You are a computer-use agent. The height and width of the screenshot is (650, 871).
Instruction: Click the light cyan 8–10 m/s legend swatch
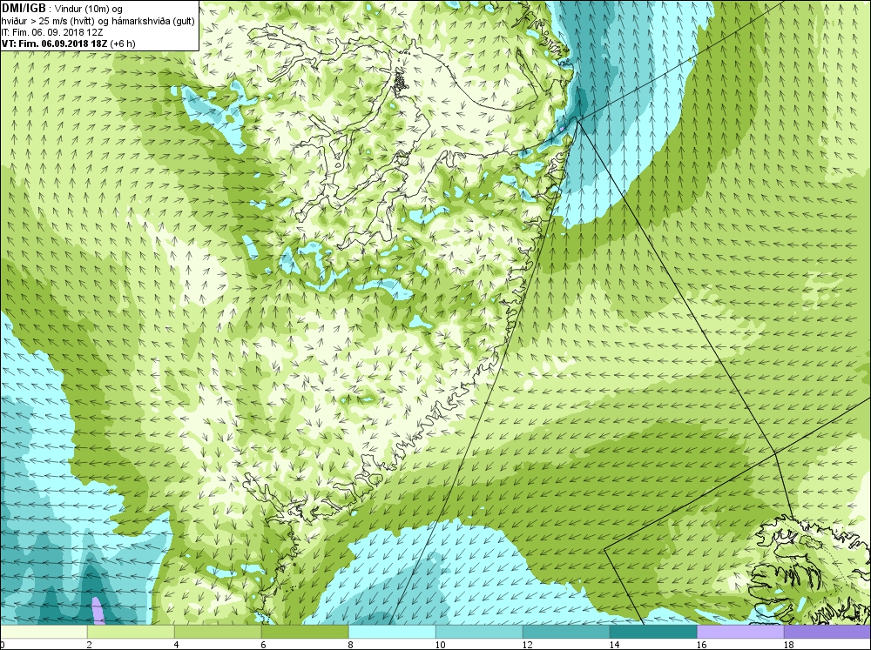coord(392,632)
